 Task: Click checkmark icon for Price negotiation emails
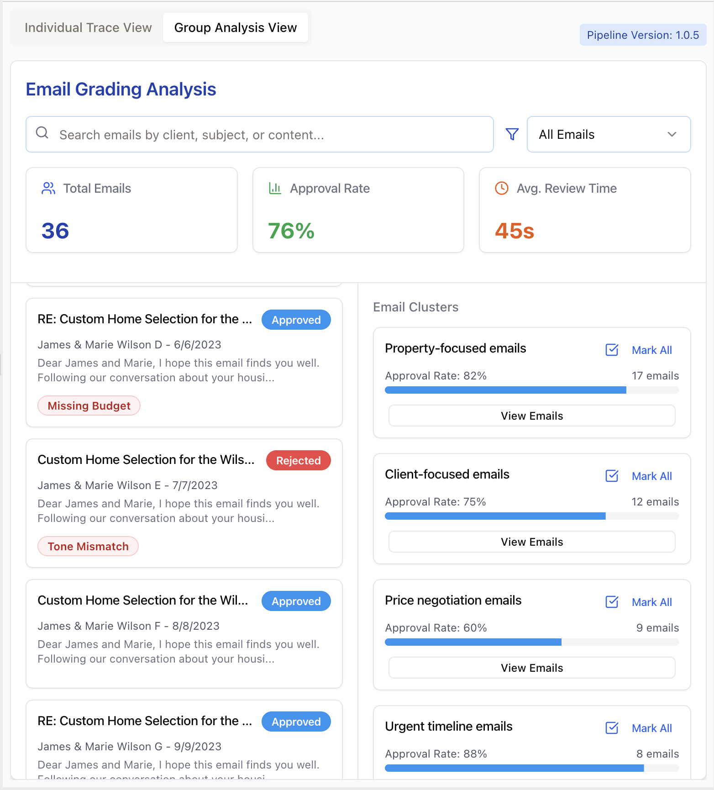click(612, 602)
